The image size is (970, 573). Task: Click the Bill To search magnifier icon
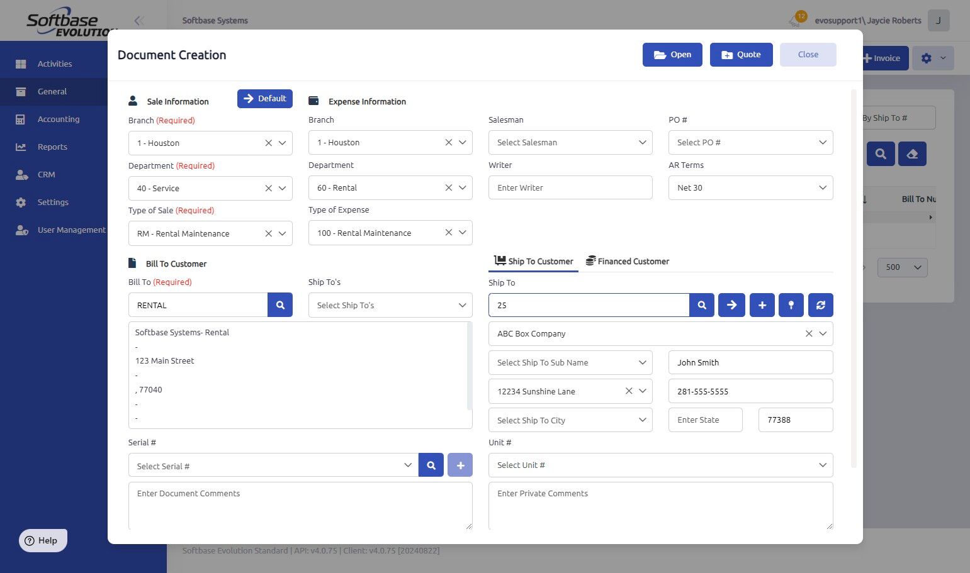point(280,305)
